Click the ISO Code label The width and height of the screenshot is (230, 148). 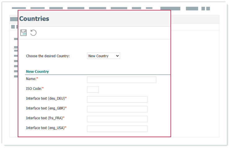point(34,89)
